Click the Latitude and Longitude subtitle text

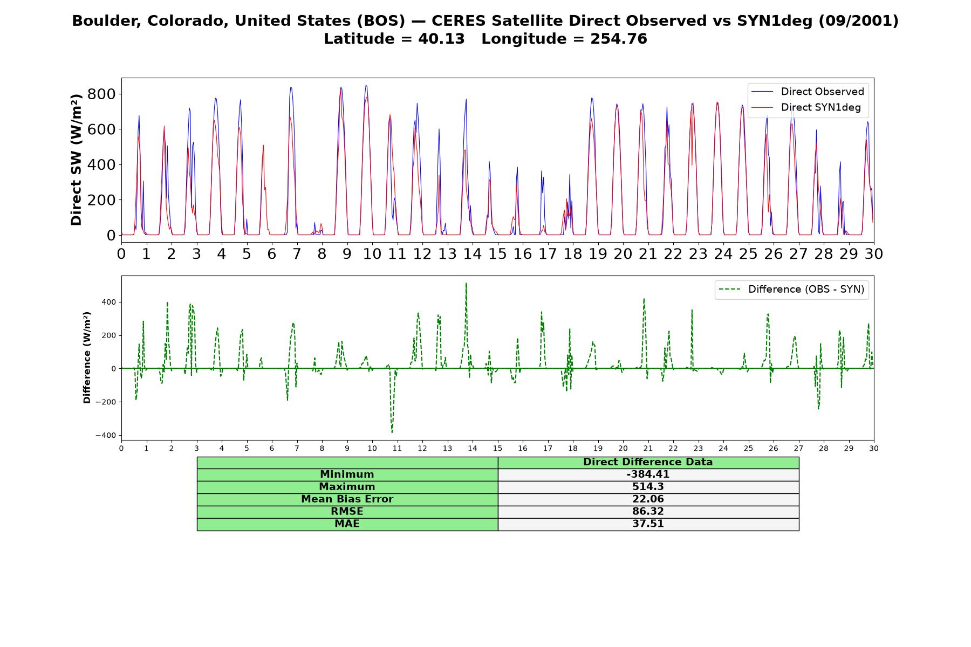coord(485,39)
